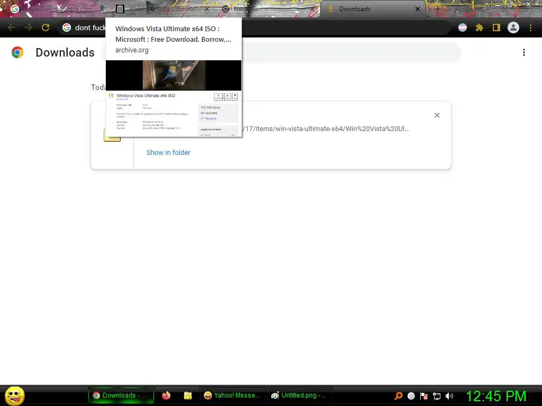The width and height of the screenshot is (542, 406).
Task: Click the 12:45 PM clock
Action: pyautogui.click(x=496, y=396)
